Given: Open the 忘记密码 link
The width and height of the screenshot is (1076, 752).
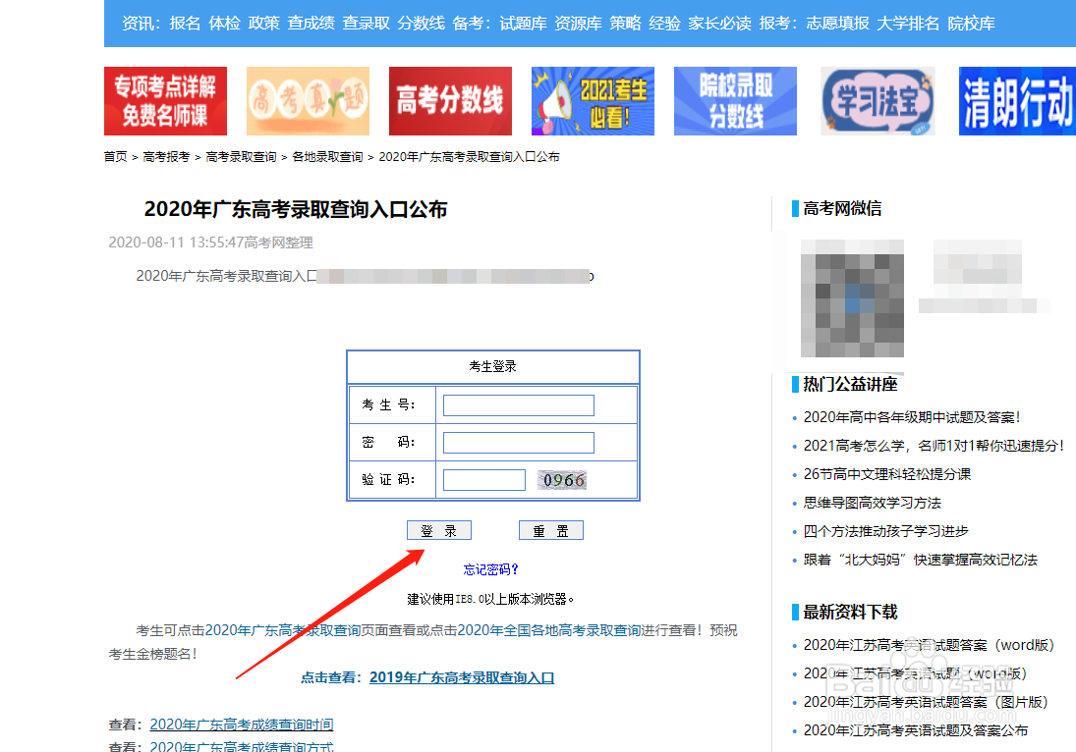Looking at the screenshot, I should pos(492,567).
